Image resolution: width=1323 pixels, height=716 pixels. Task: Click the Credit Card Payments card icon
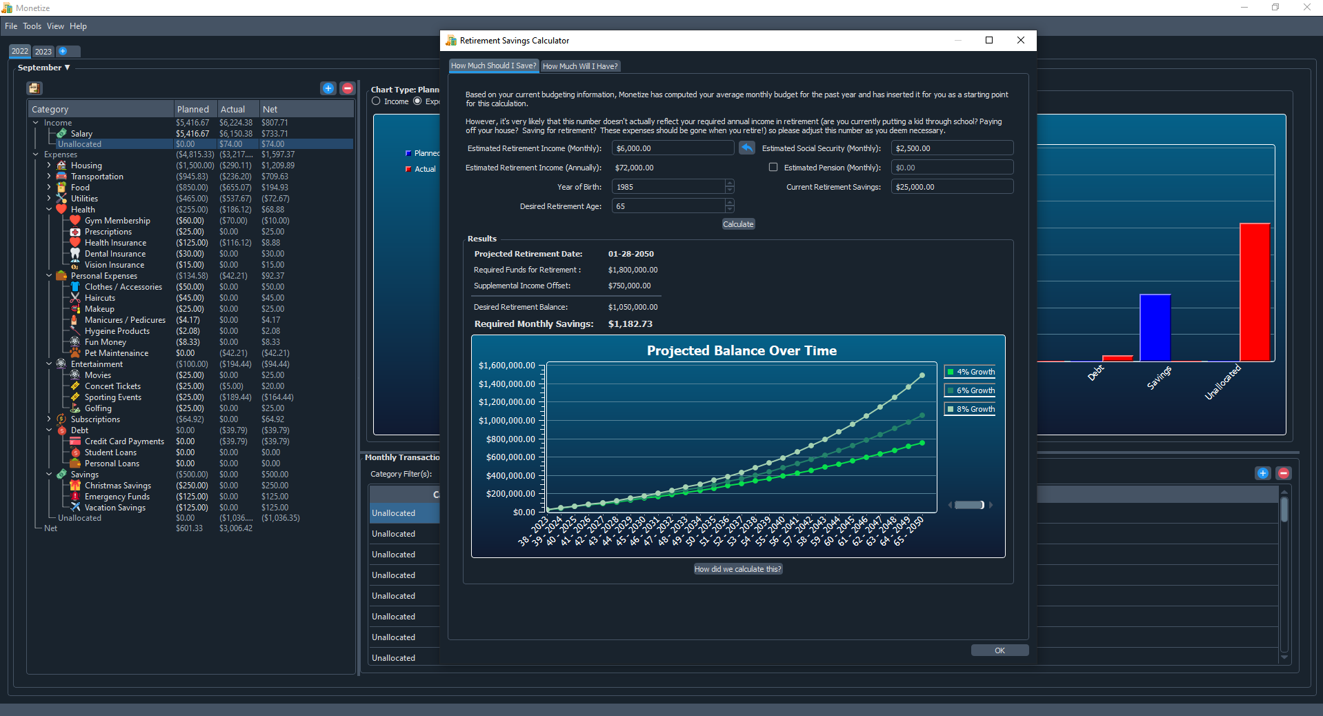[75, 441]
